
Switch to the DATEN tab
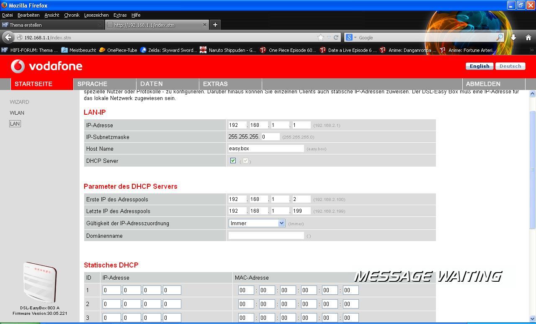(152, 84)
